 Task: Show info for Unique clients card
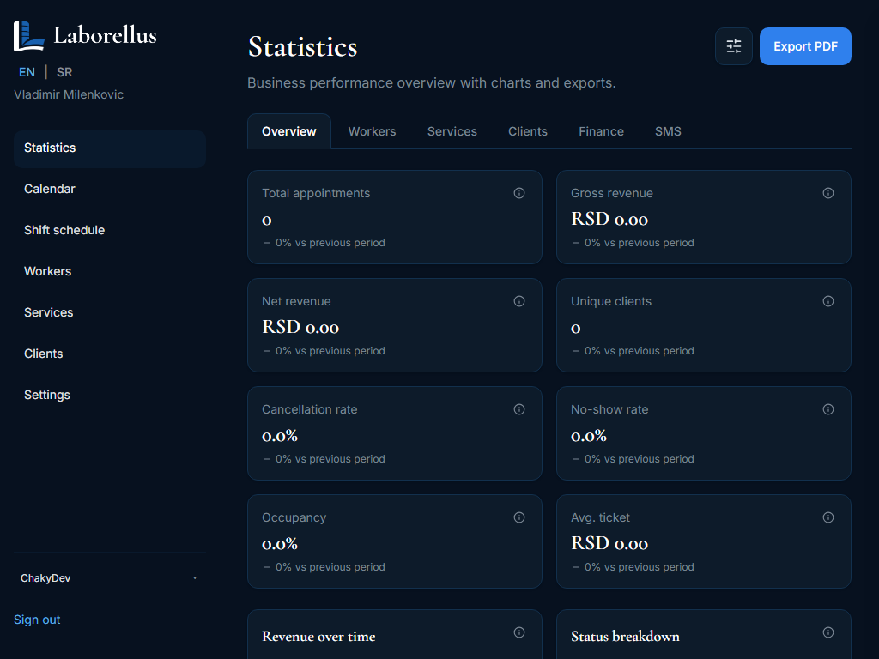pos(828,301)
